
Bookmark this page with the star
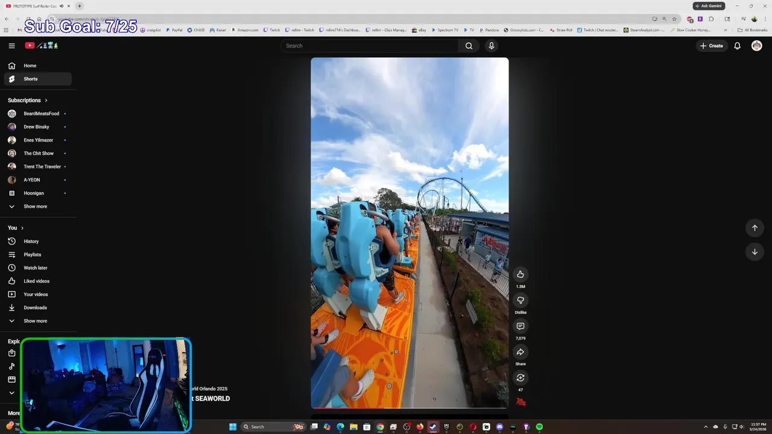click(674, 19)
